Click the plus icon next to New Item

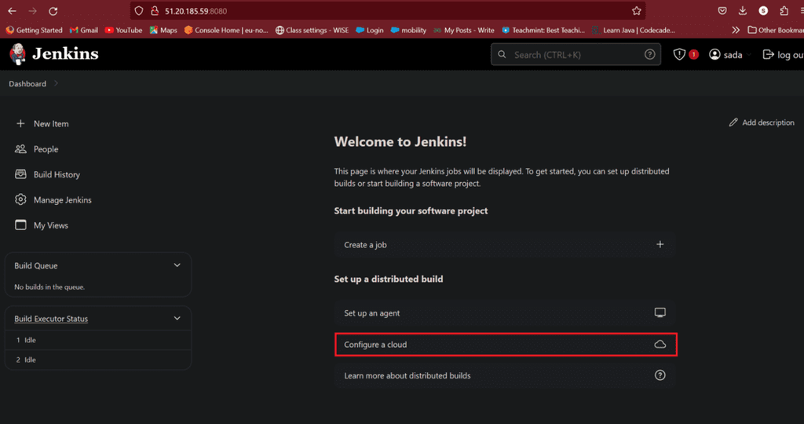[x=20, y=123]
